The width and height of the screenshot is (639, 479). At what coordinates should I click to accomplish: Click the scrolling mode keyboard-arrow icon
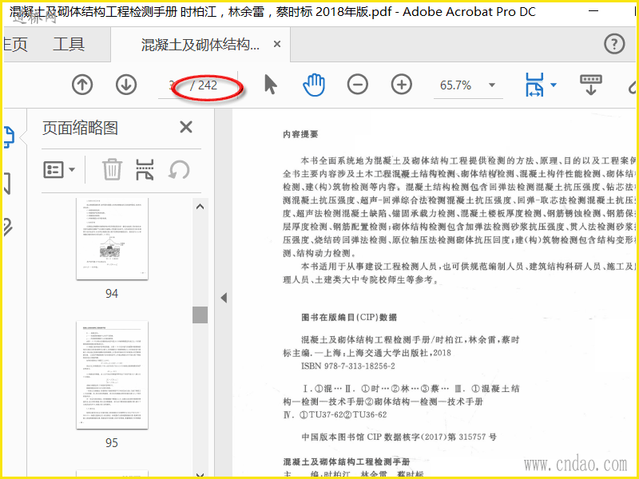[591, 85]
